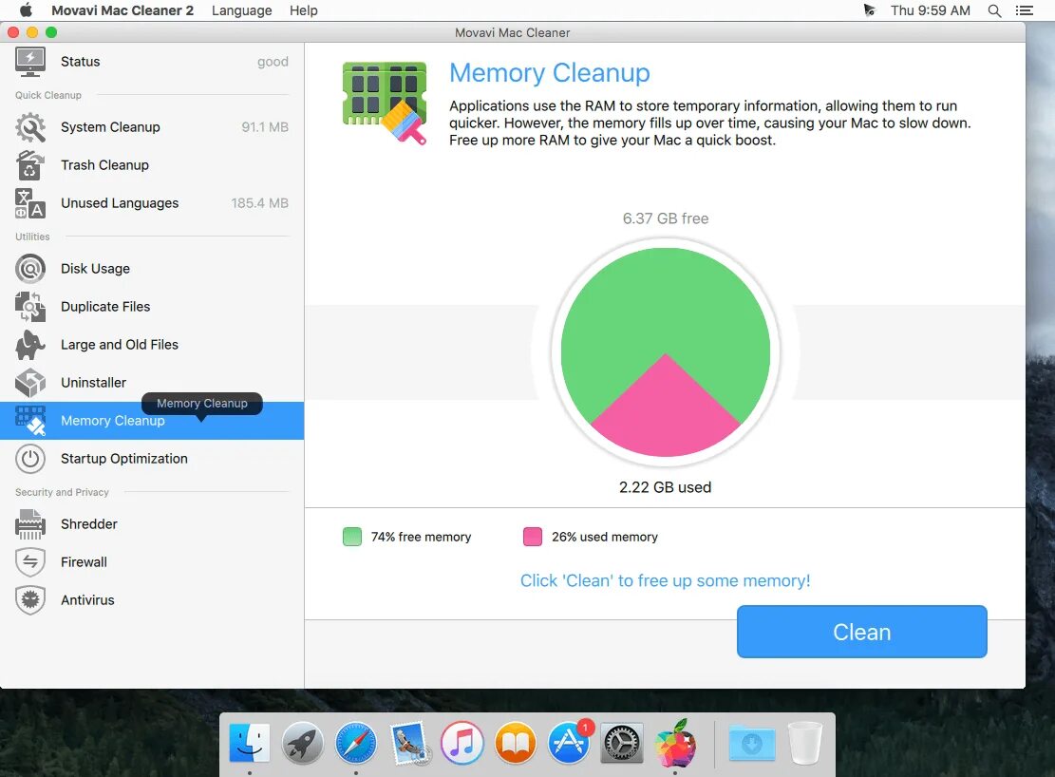The image size is (1055, 777).
Task: Click the '185.4 MB' Unused Languages size
Action: [259, 203]
